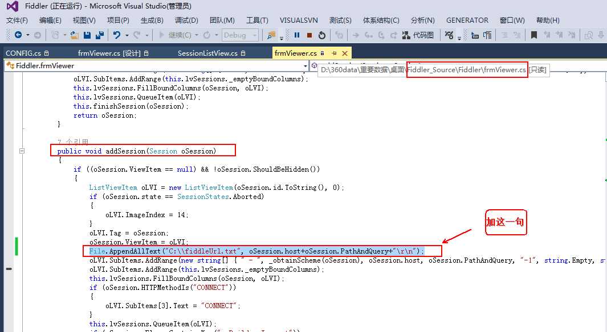Click the vertical scrollbar of the code editor
607x332 pixels.
(x=605, y=201)
